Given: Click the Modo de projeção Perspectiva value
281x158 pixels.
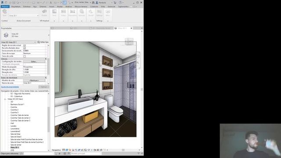Looking at the screenshot, I should [x=34, y=67].
